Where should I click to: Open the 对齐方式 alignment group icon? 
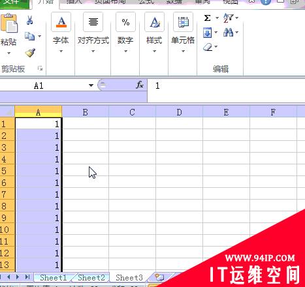coord(93,22)
